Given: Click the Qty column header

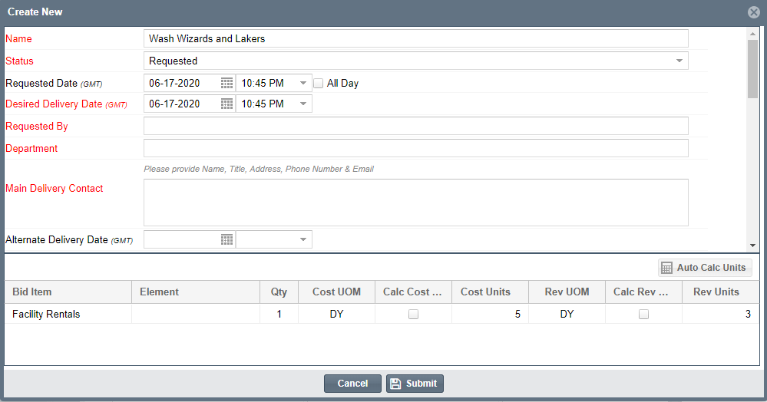Looking at the screenshot, I should pos(279,292).
